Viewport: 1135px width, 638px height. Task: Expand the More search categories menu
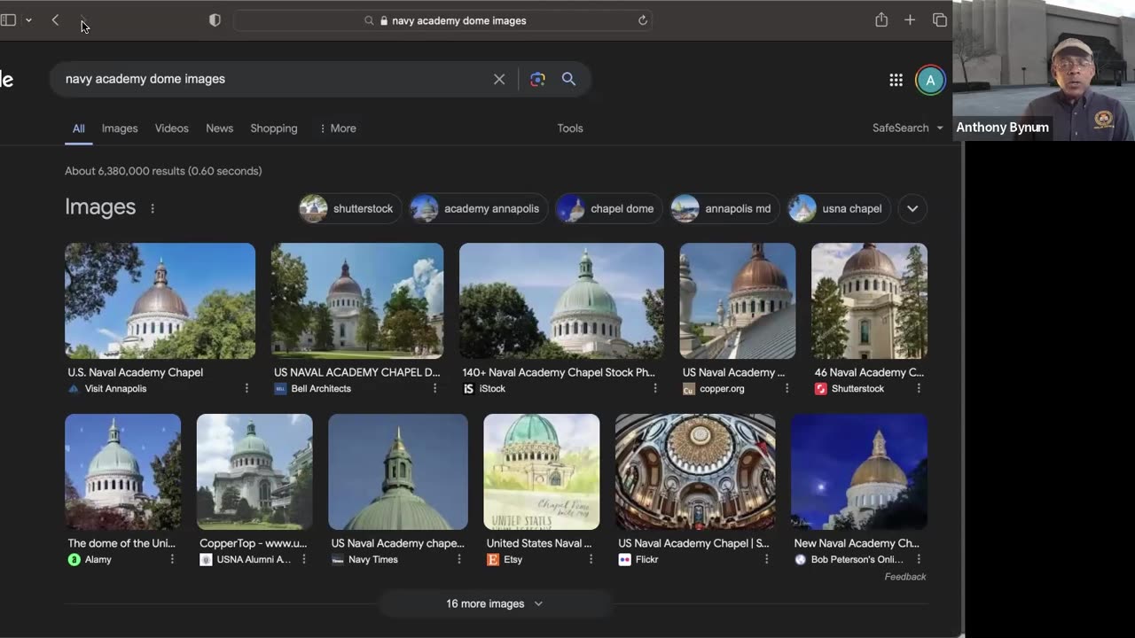[338, 128]
